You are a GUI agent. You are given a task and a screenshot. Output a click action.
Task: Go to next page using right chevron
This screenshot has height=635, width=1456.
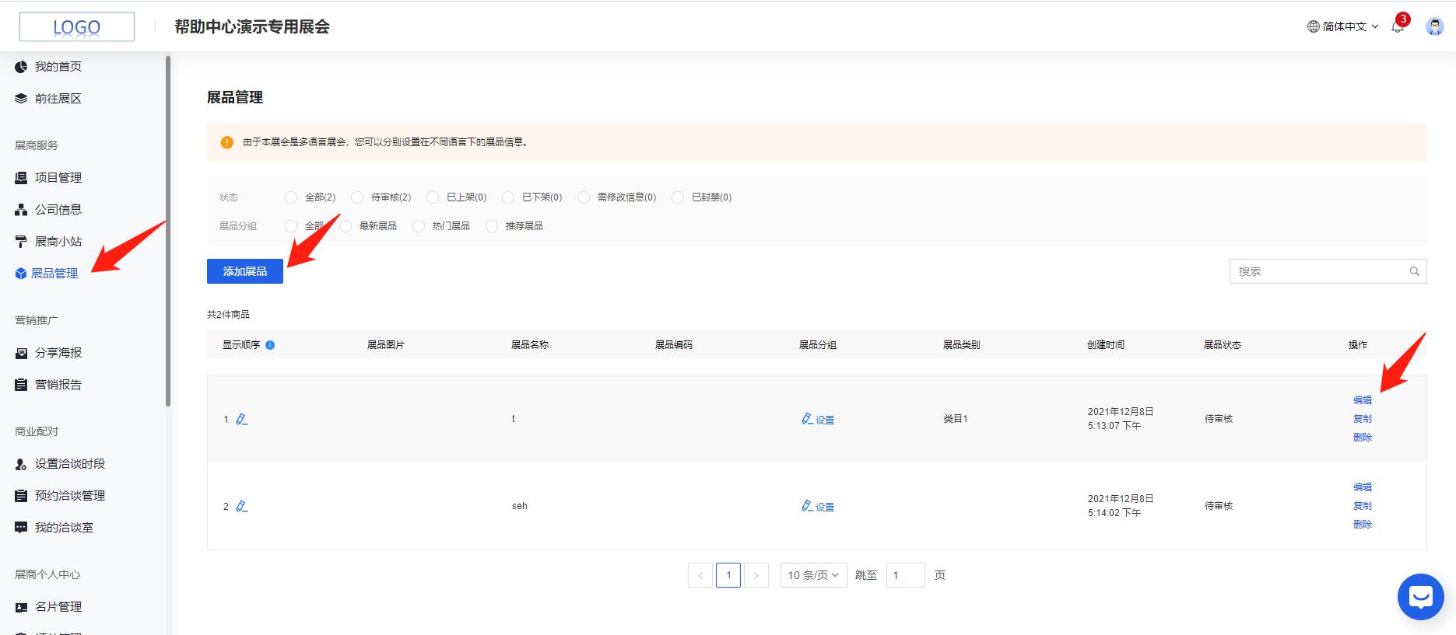click(x=756, y=575)
